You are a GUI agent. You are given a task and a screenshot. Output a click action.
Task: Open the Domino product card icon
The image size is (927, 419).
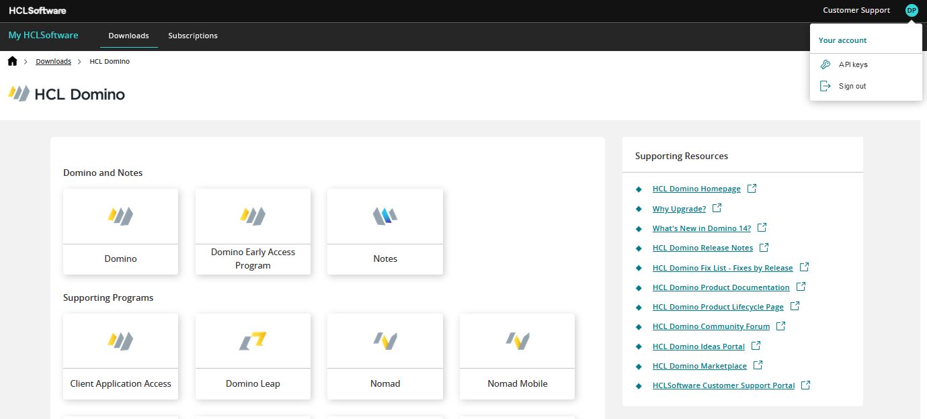[x=121, y=216]
